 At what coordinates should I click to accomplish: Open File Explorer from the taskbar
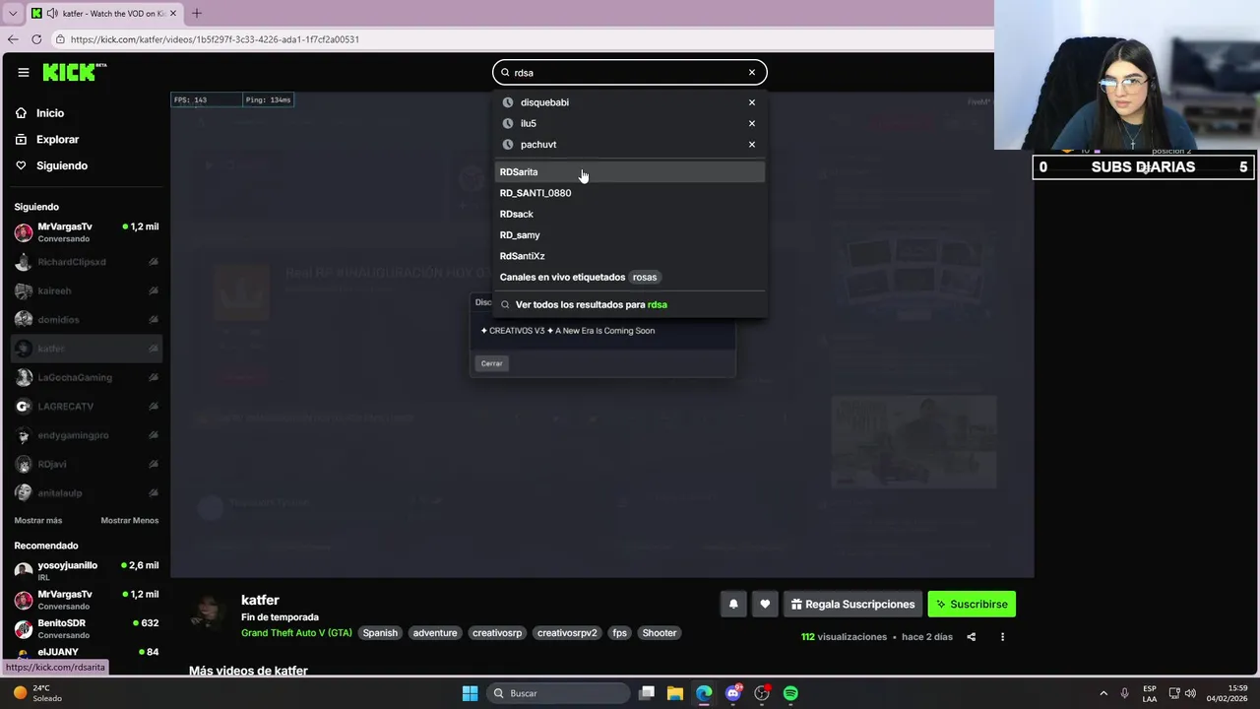674,693
